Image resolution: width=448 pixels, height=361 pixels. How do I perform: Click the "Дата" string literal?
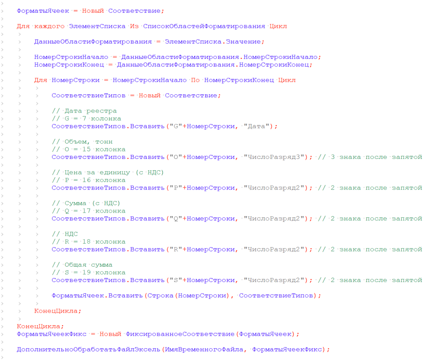[259, 126]
